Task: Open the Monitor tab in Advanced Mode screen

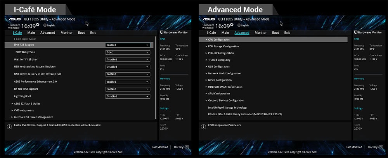Action: click(x=261, y=33)
